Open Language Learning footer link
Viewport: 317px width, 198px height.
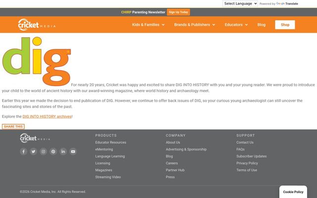point(110,156)
